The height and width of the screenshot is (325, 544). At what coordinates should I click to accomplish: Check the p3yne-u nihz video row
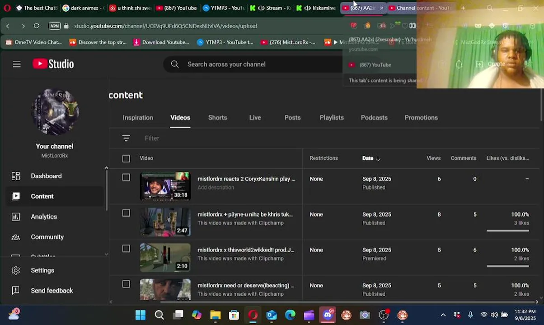tap(126, 213)
